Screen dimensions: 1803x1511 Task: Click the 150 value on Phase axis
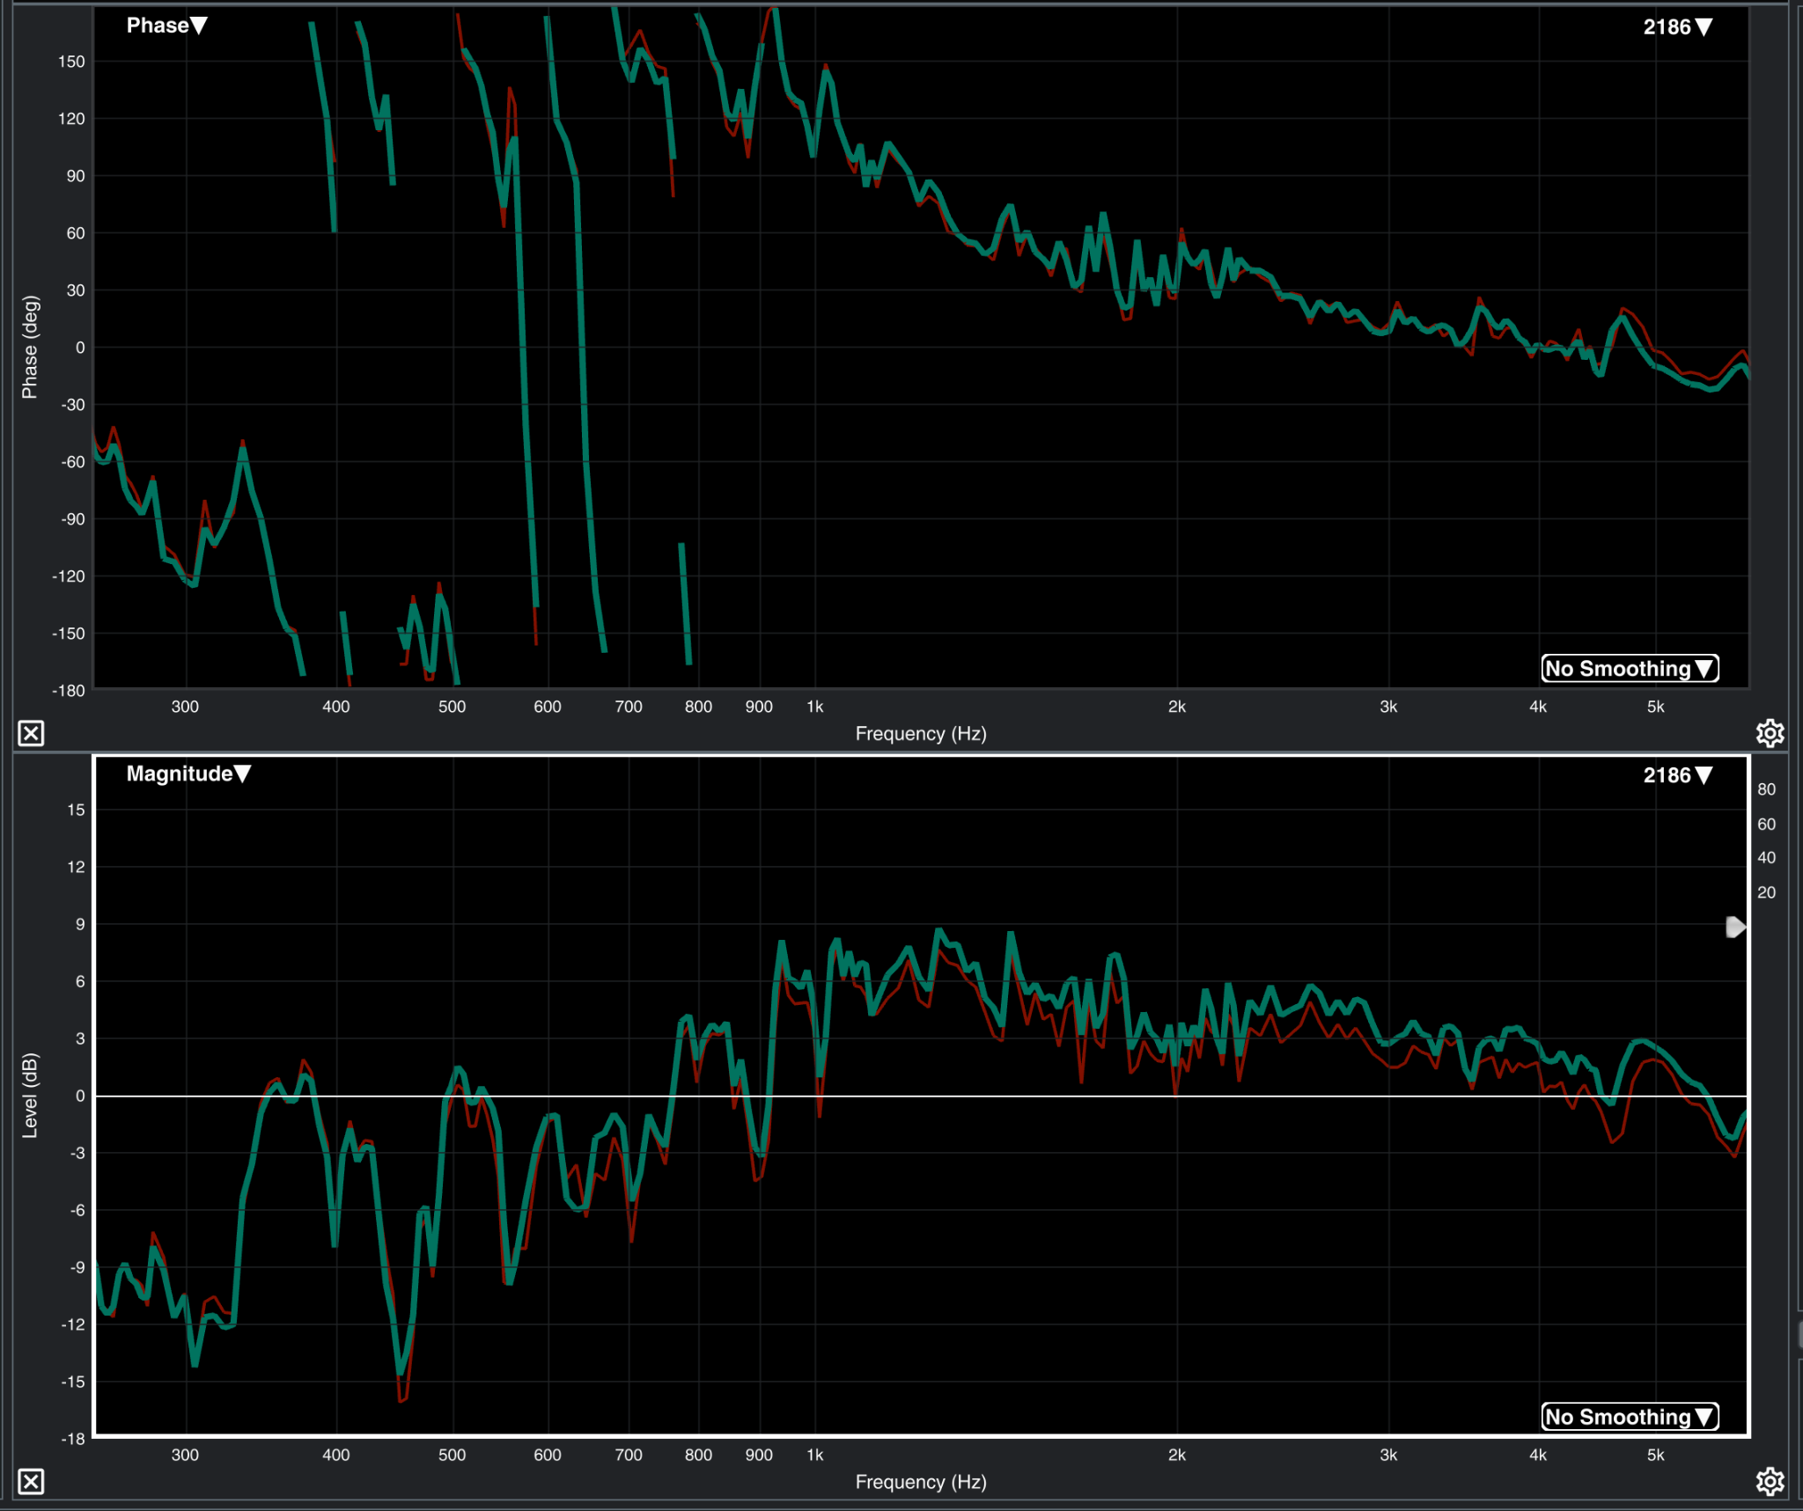click(x=71, y=62)
